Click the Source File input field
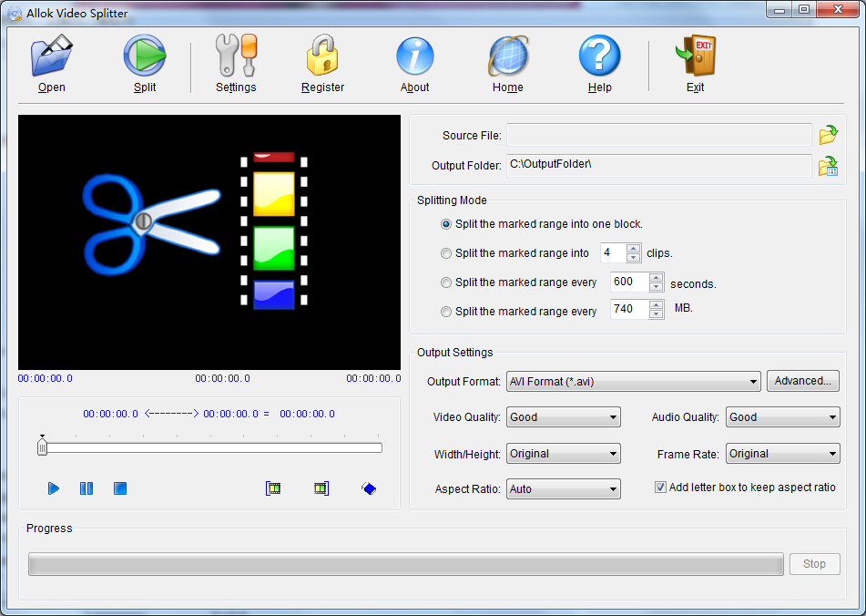866x616 pixels. (x=659, y=134)
